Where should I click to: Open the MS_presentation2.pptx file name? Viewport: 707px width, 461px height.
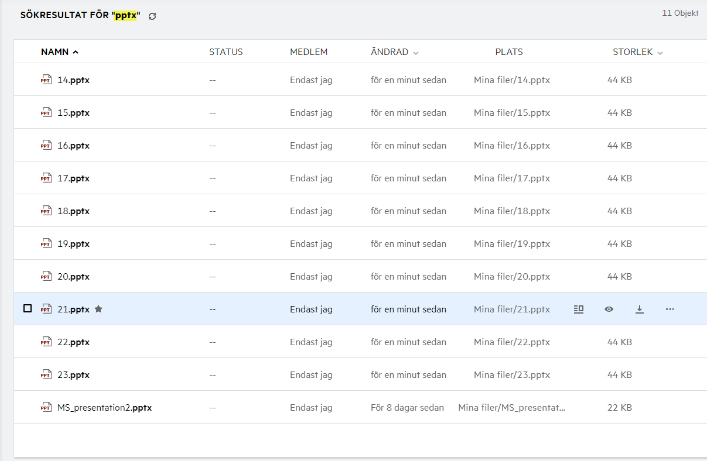104,408
